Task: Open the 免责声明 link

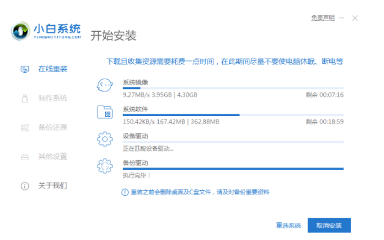Action: click(x=322, y=18)
